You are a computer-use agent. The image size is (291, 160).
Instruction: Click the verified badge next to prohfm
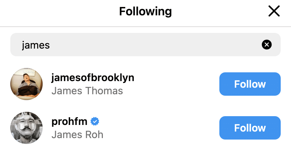pyautogui.click(x=95, y=121)
